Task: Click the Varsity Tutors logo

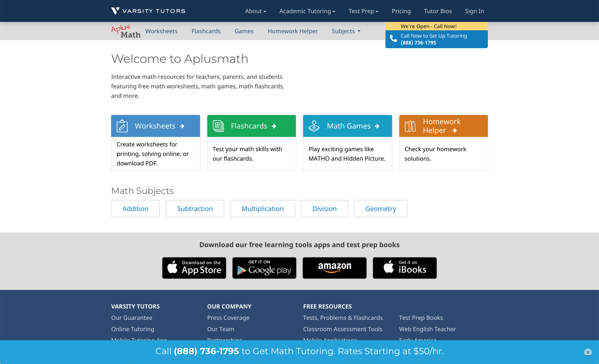Action: click(148, 11)
